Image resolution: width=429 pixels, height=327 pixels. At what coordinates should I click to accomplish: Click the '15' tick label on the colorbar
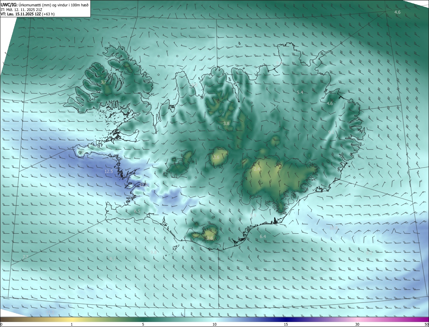tap(286, 324)
